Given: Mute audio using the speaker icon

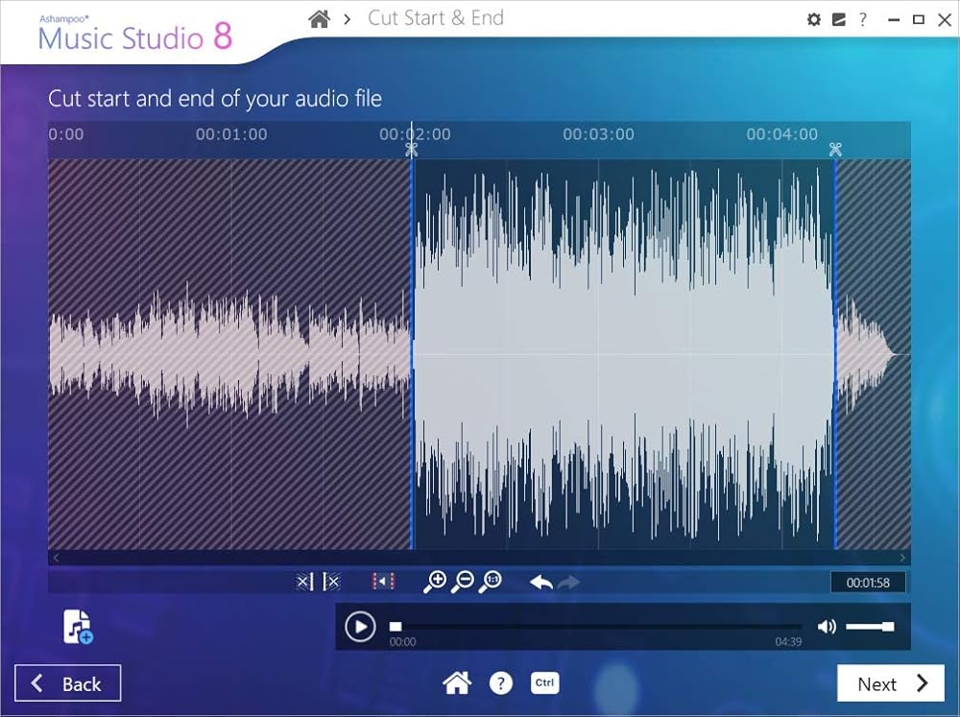Looking at the screenshot, I should pyautogui.click(x=826, y=627).
